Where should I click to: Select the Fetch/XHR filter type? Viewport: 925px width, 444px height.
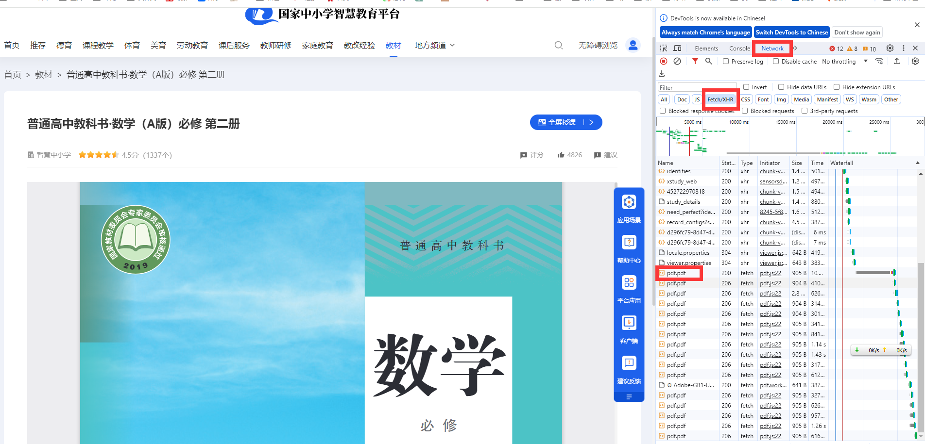(720, 99)
